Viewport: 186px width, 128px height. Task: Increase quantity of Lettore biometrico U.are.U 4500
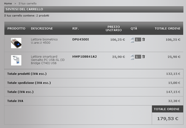(x=132, y=38)
